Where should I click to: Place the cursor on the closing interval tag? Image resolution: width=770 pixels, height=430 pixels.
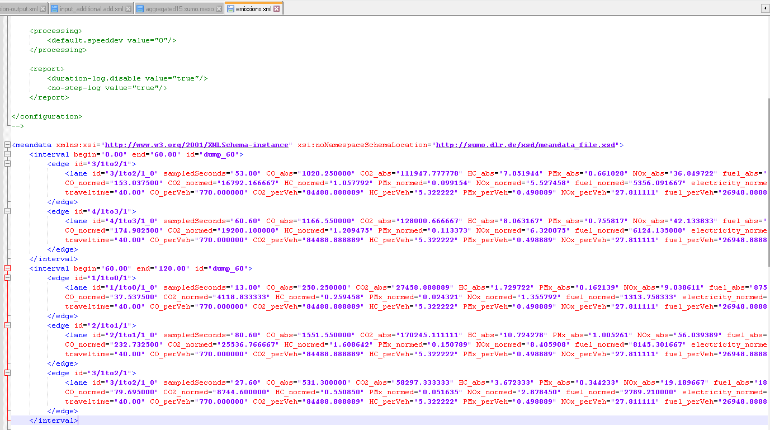[x=53, y=420]
